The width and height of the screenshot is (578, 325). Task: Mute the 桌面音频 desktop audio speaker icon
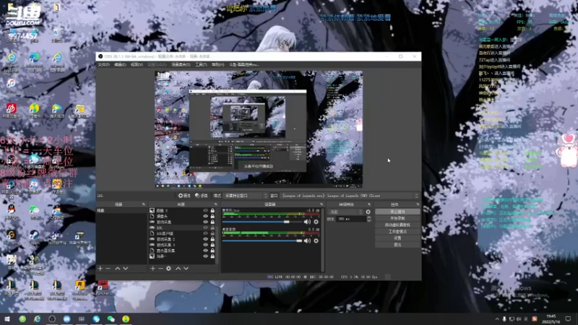pos(307,241)
